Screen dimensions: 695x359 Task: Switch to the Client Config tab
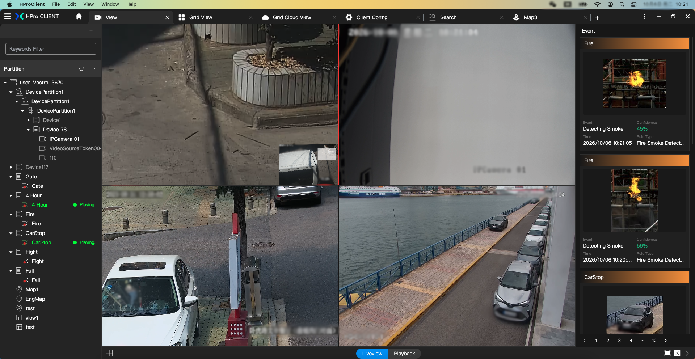372,17
